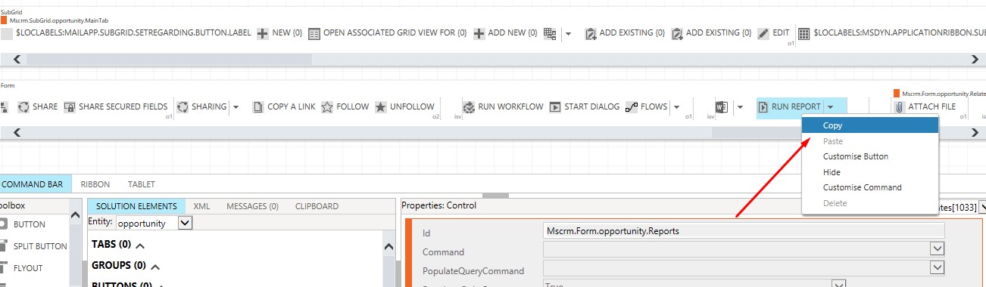Click the ADD NEW {0} plus icon
This screenshot has height=287, width=986.
[x=479, y=33]
